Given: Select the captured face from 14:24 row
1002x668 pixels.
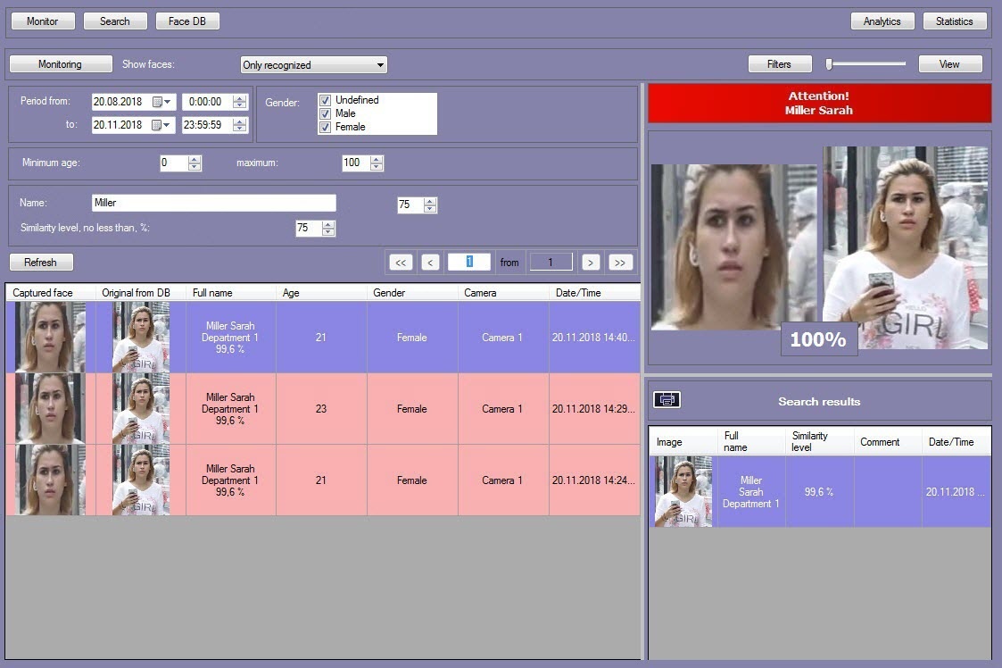Looking at the screenshot, I should (x=50, y=480).
